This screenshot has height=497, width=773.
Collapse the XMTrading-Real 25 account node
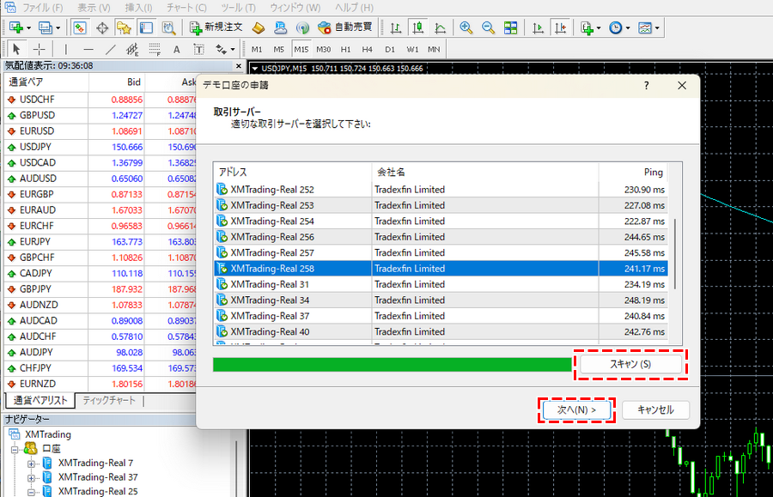pyautogui.click(x=31, y=492)
